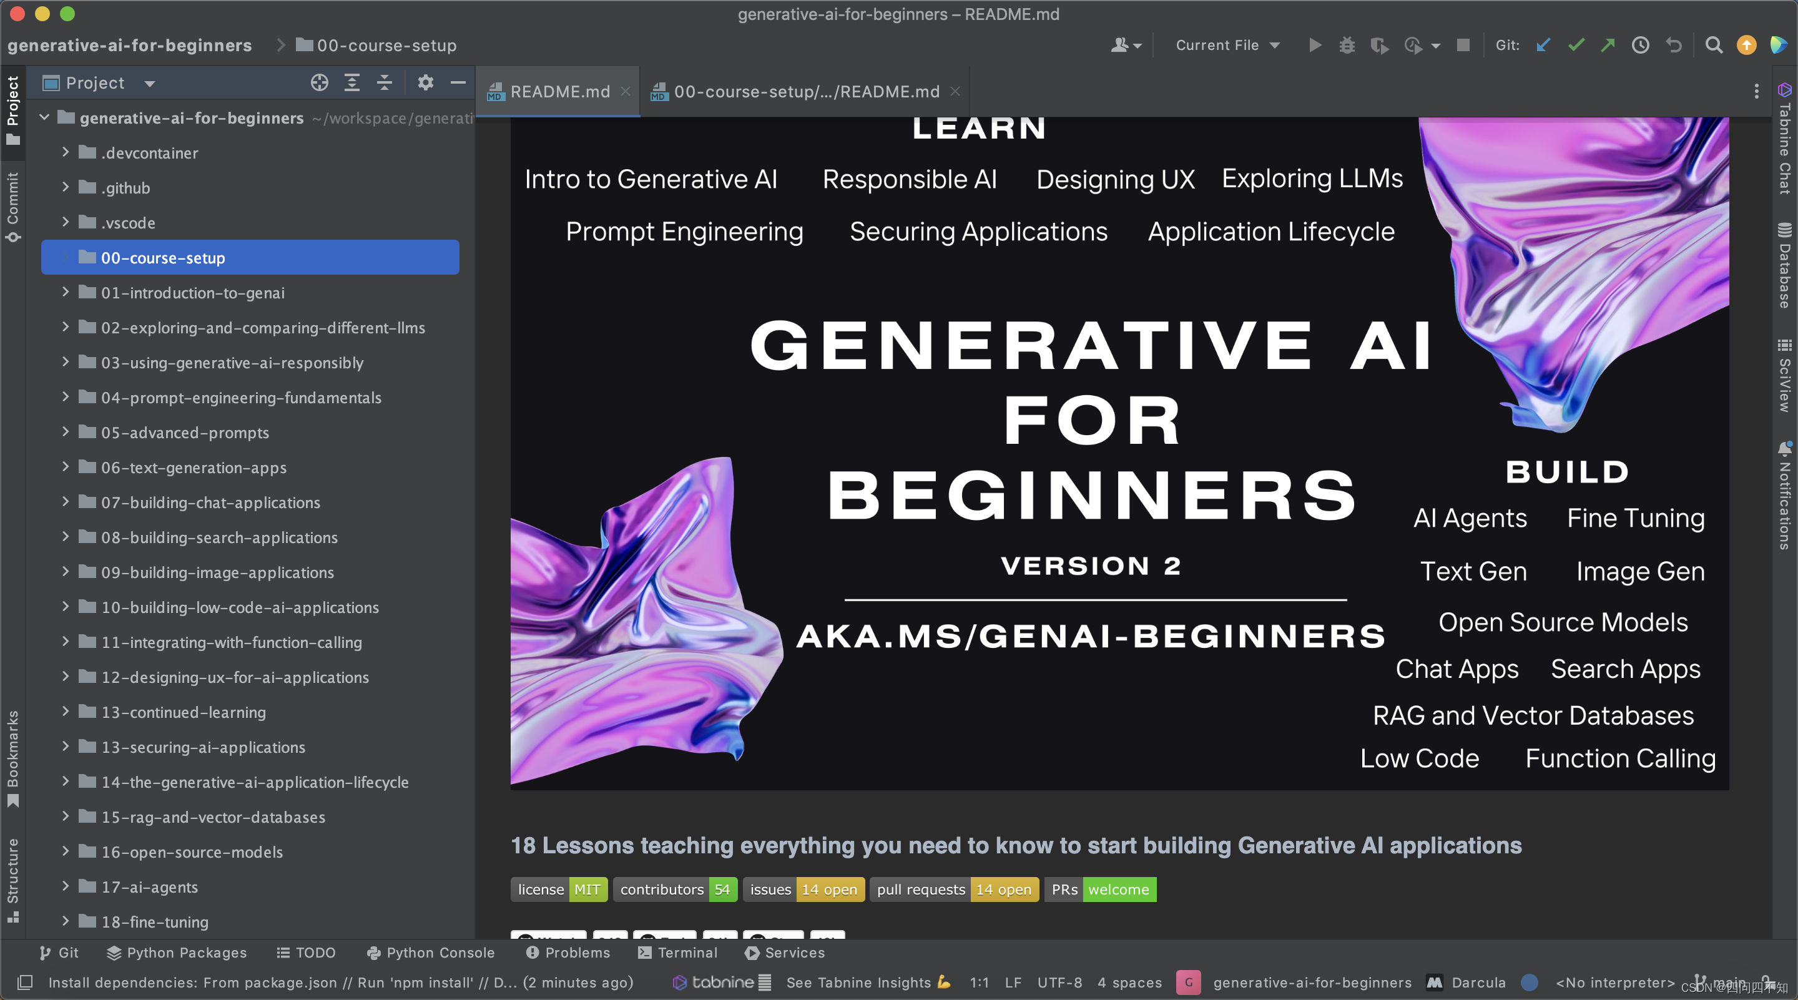The height and width of the screenshot is (1000, 1798).
Task: Hide the Project panel with minus icon
Action: (458, 83)
